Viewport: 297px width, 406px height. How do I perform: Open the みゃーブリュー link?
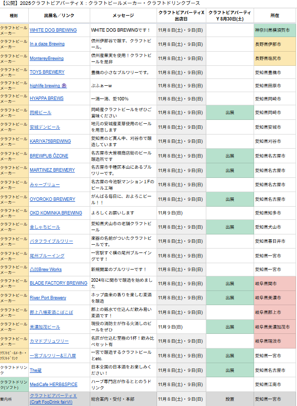point(44,185)
